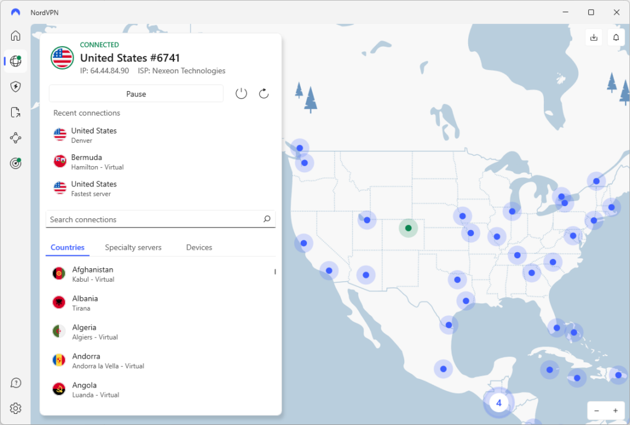Zoom out the map with minus button
Image resolution: width=630 pixels, height=425 pixels.
(597, 410)
